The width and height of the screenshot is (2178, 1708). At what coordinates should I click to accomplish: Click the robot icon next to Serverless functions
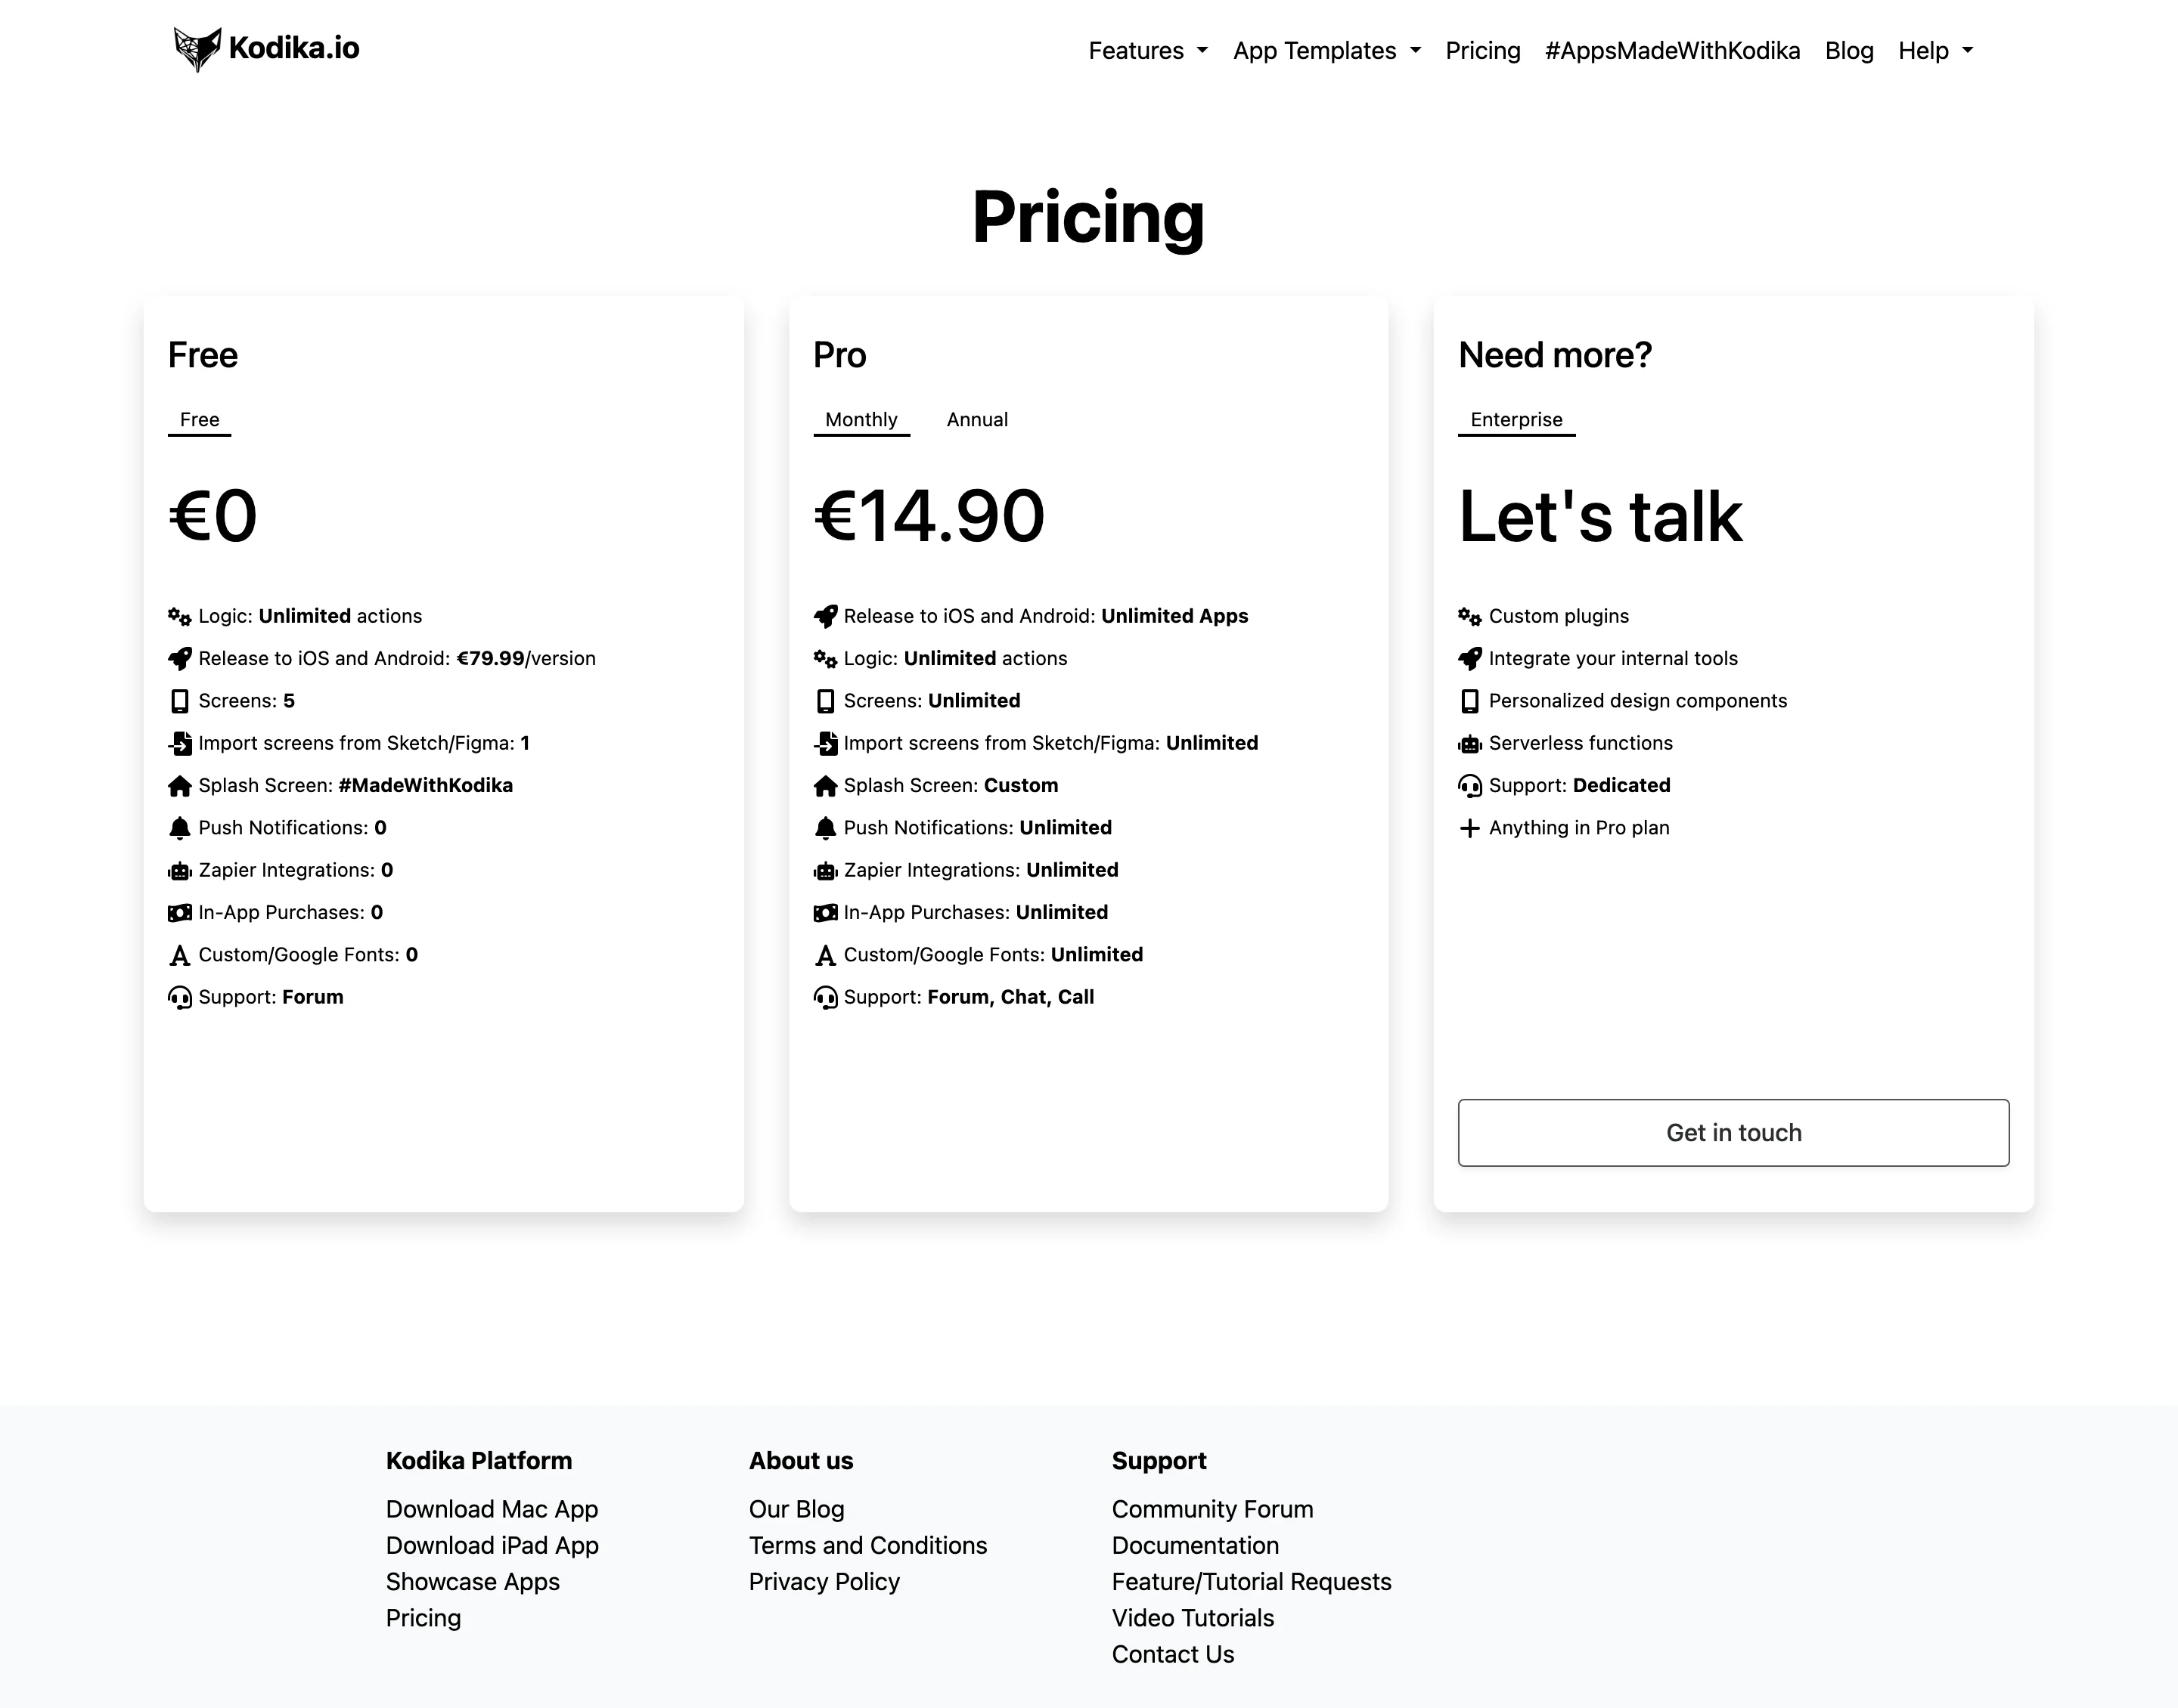coord(1469,744)
